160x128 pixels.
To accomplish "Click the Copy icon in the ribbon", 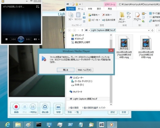I will pyautogui.click(x=71, y=16).
